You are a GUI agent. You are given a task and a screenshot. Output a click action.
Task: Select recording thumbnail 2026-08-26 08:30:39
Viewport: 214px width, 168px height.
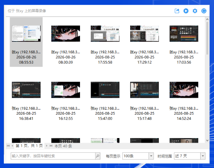coord(65,34)
